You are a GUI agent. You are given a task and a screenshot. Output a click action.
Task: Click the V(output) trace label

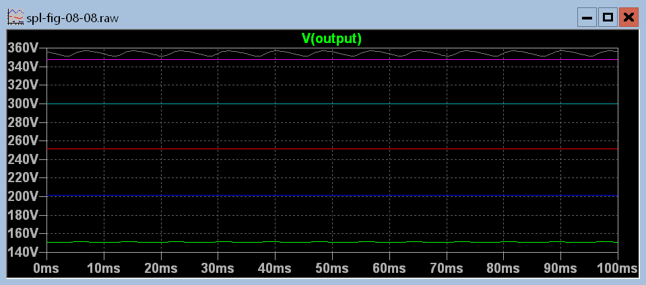coord(331,38)
